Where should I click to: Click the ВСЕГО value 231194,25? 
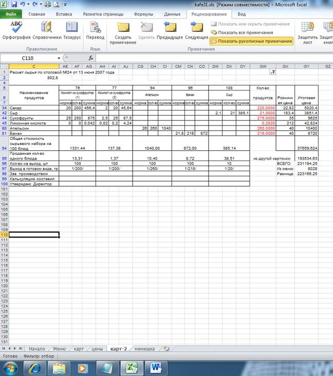(307, 164)
